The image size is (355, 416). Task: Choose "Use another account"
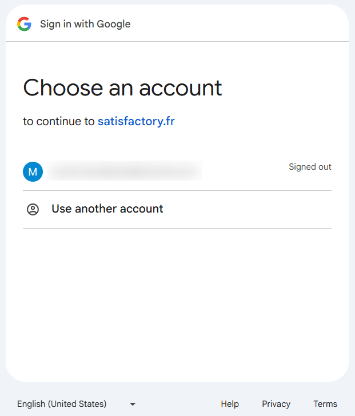point(107,209)
